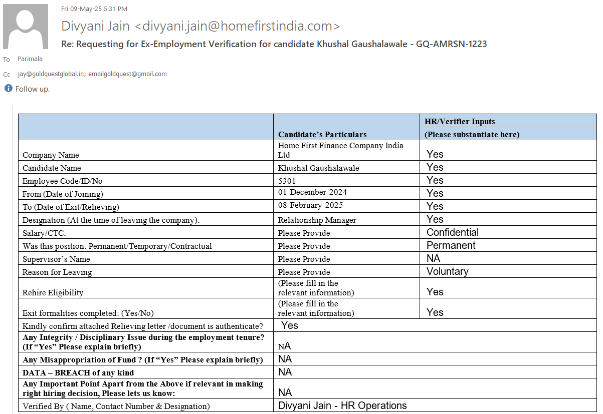This screenshot has width=603, height=414.
Task: Click the HR/Verifier Inputs header
Action: pos(460,121)
